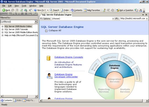Open the Filtered by dropdown arrow
149x107 pixels.
click(x=36, y=22)
